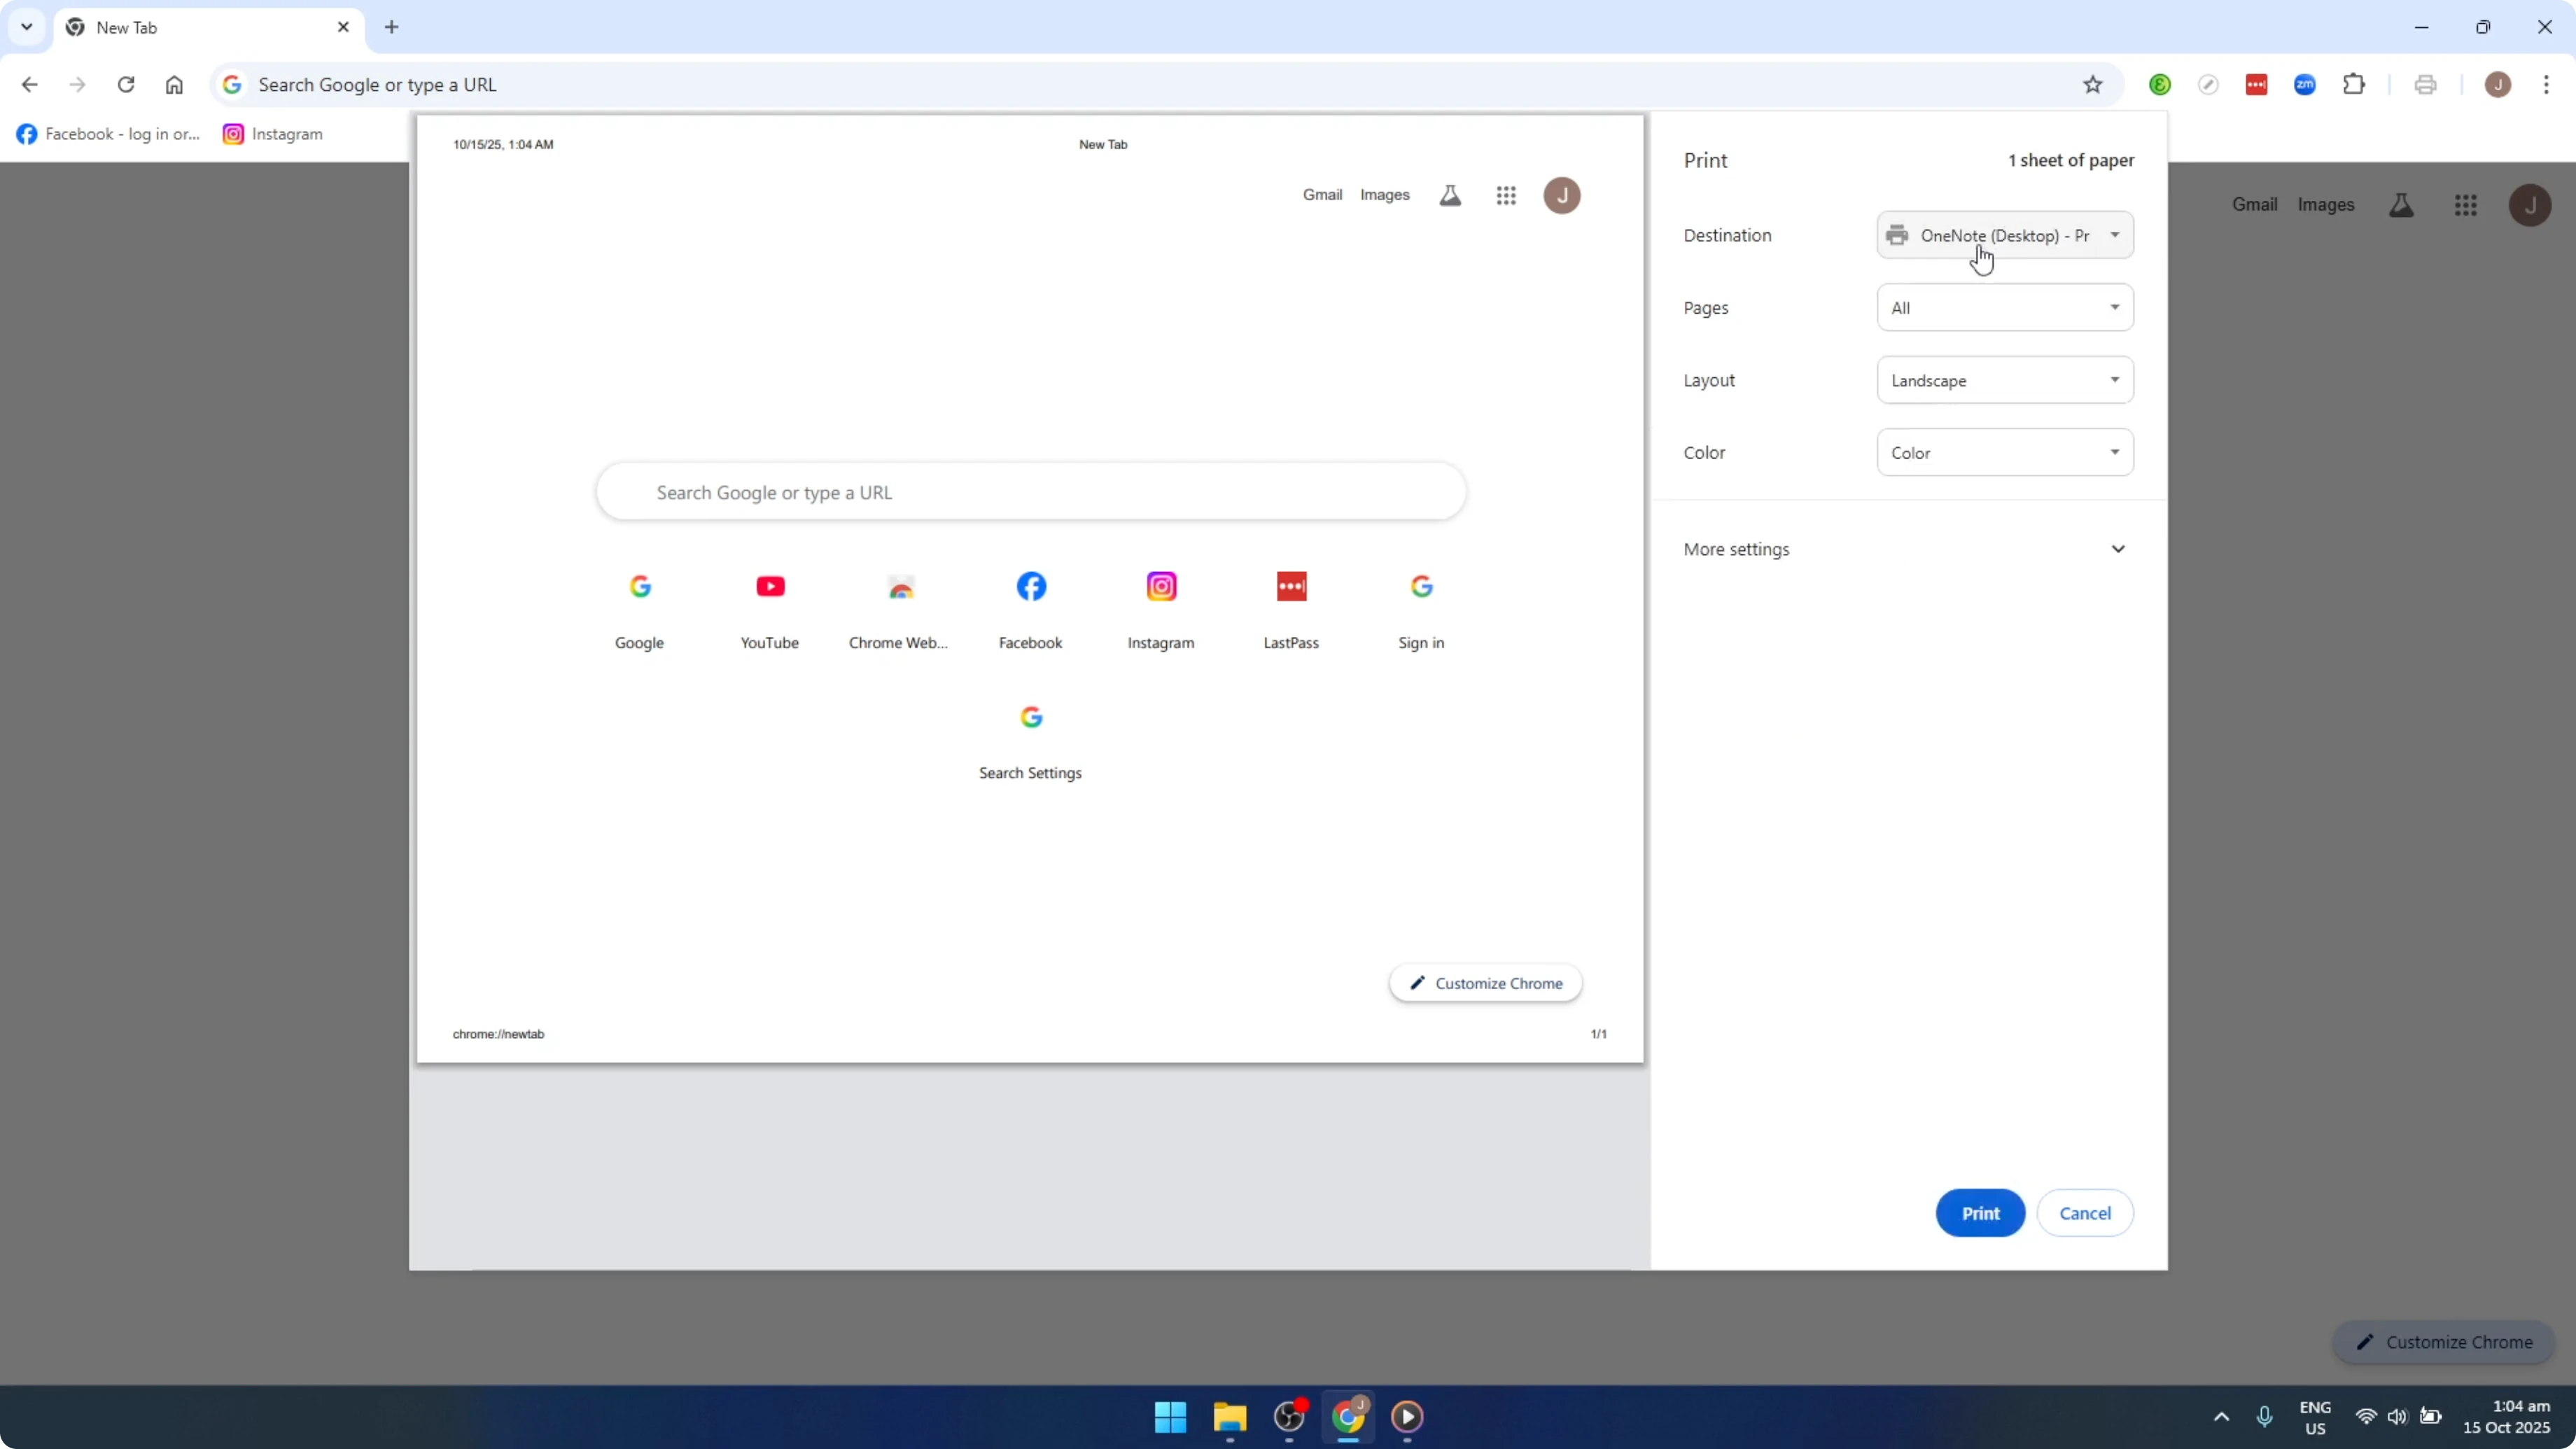Viewport: 2576px width, 1449px height.
Task: Click Customize Chrome button at page bottom
Action: [2444, 1342]
